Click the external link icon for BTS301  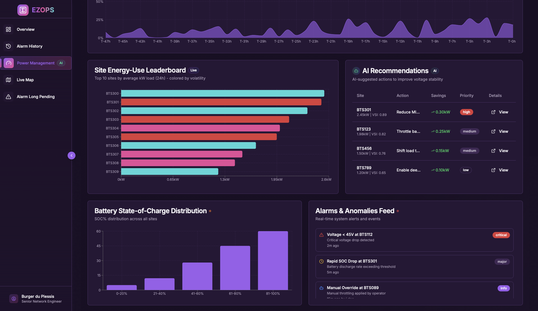tap(493, 112)
